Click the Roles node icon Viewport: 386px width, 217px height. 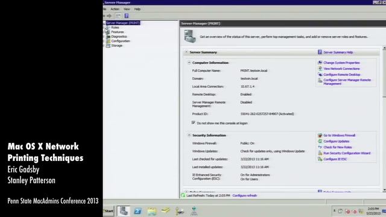108,28
